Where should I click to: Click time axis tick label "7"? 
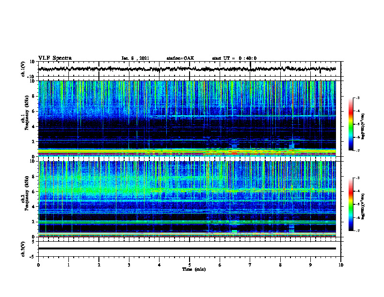click(250, 265)
